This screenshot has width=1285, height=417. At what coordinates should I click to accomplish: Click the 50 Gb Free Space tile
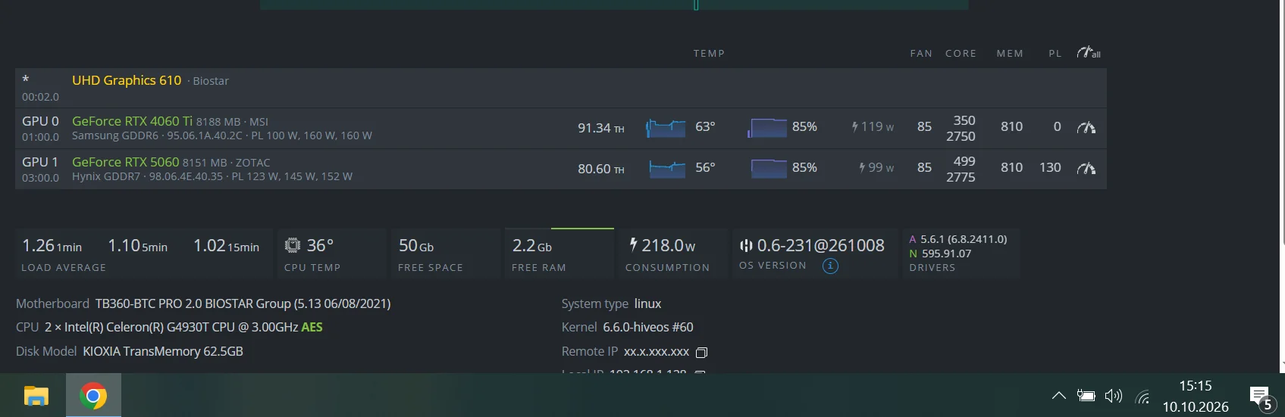tap(446, 254)
